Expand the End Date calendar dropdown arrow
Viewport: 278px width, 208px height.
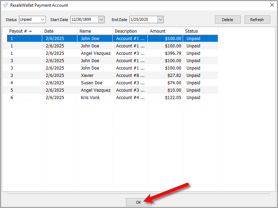[160, 19]
